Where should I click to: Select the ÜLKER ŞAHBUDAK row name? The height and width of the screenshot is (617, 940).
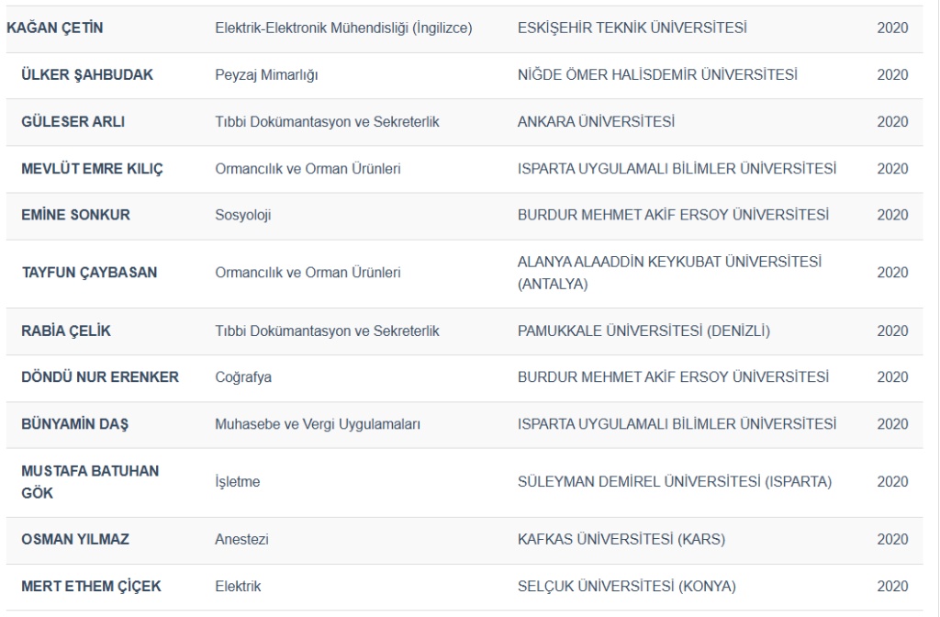(x=87, y=75)
